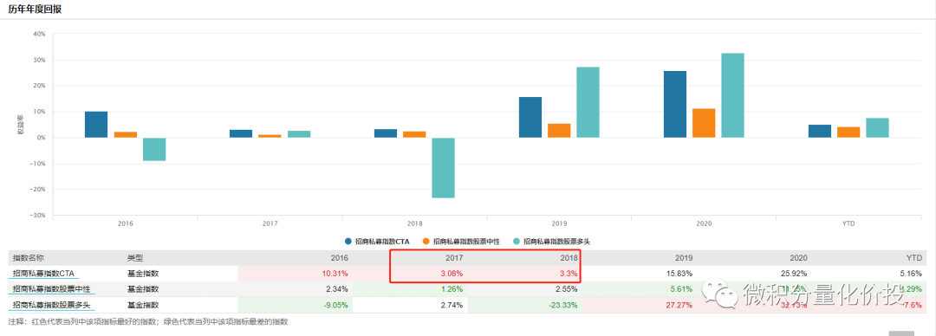Click the 2016 table column header
The width and height of the screenshot is (936, 336).
pyautogui.click(x=339, y=258)
